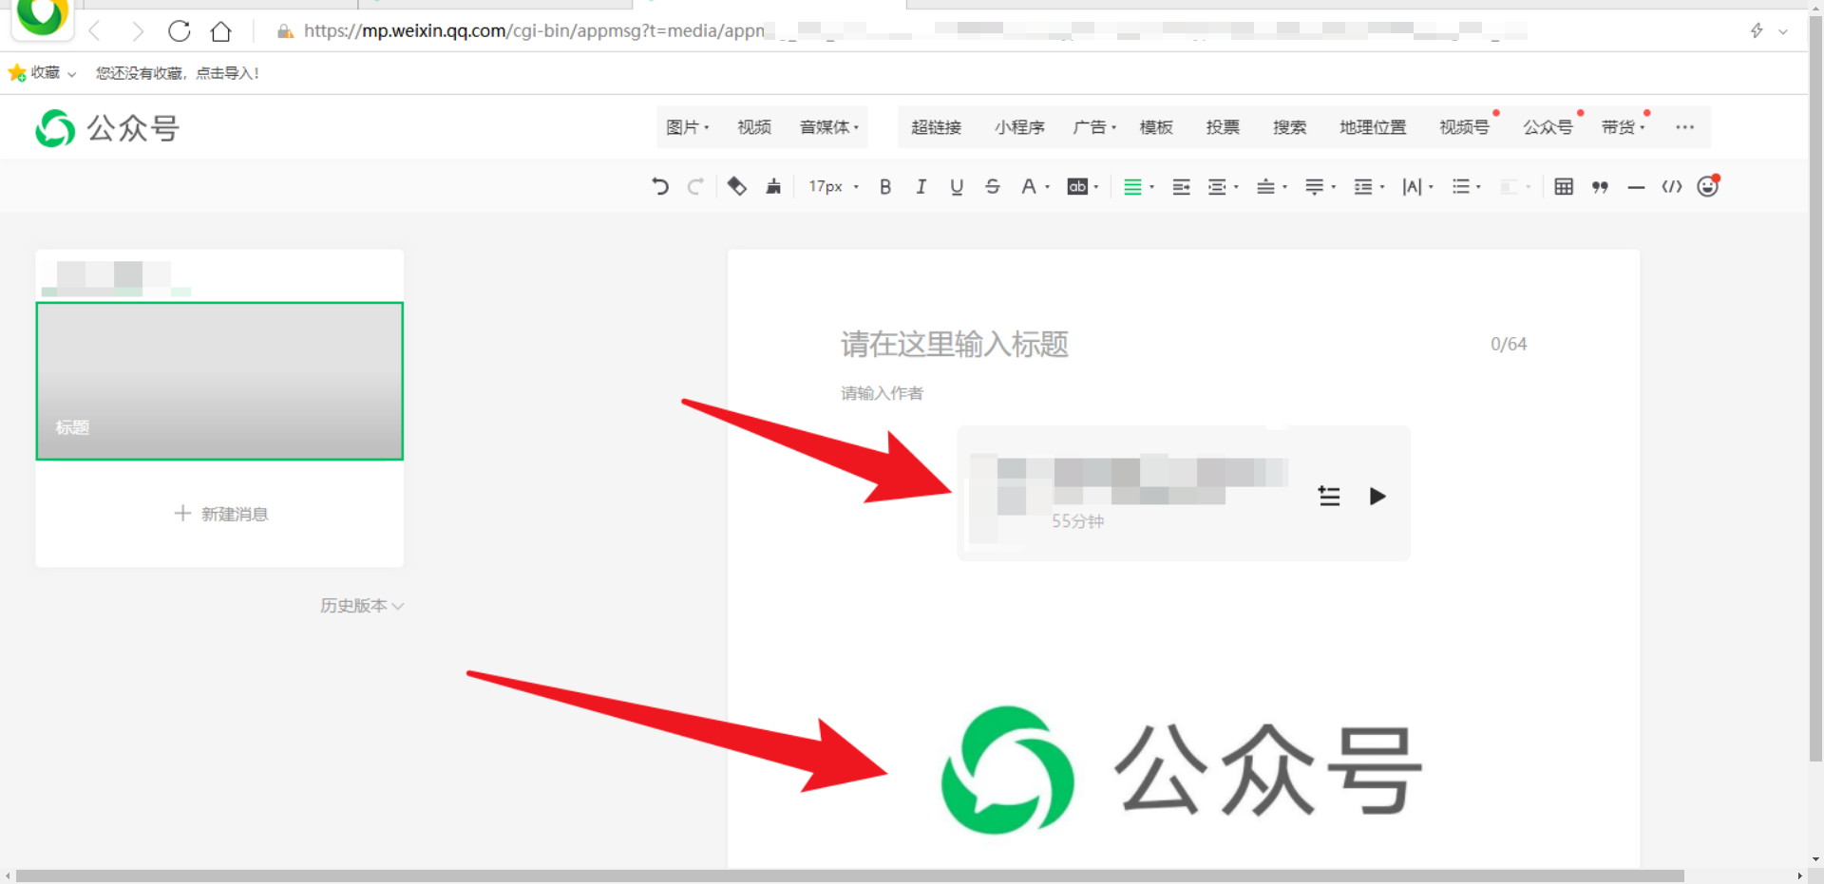This screenshot has height=884, width=1824.
Task: Click 新建消息 to add message
Action: pyautogui.click(x=220, y=514)
